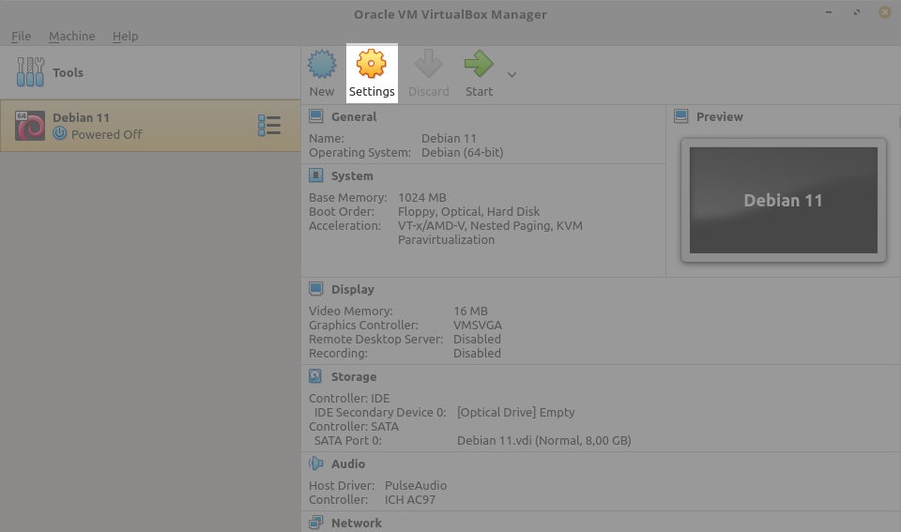Click the Storage section disk icon
Screen dimensions: 901x532
click(315, 375)
